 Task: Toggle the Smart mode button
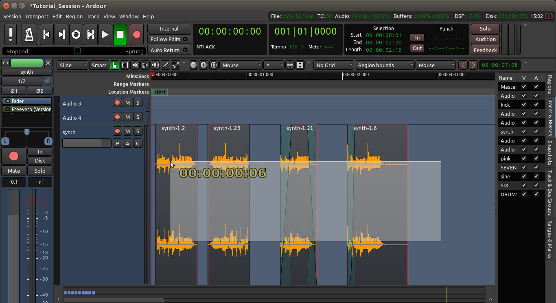[99, 65]
